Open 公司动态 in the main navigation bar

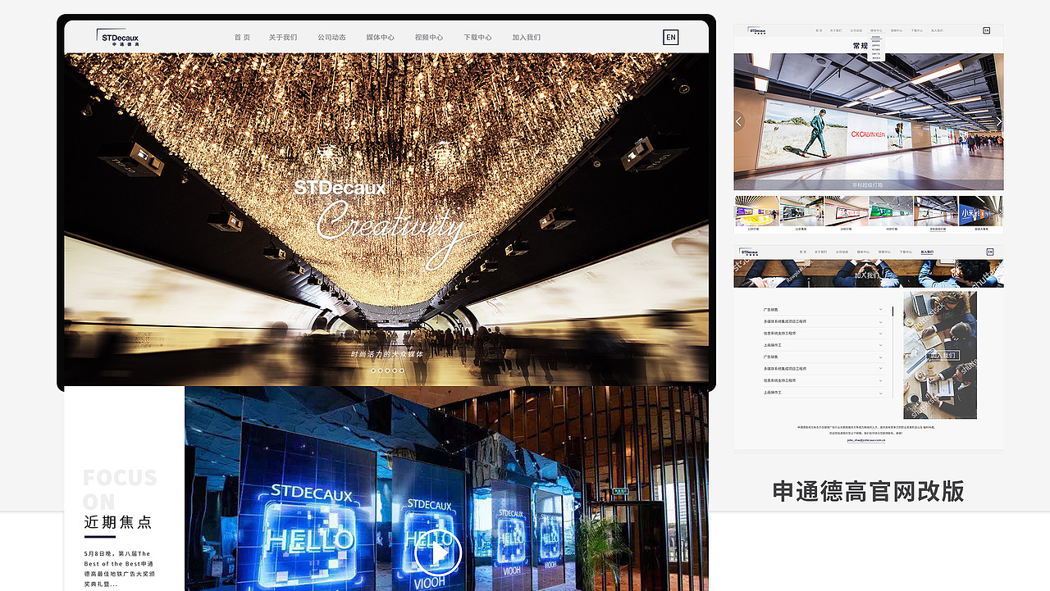(x=331, y=38)
